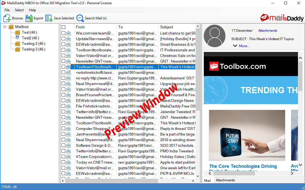Select the Mailbox root folder icon
The image size is (305, 190).
click(x=11, y=27)
